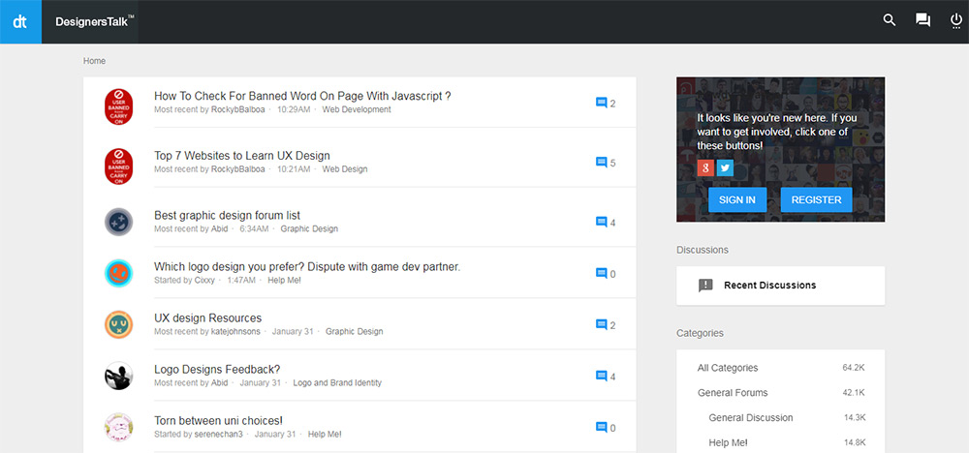Sign in with Twitter icon
Image resolution: width=969 pixels, height=453 pixels.
tap(726, 167)
